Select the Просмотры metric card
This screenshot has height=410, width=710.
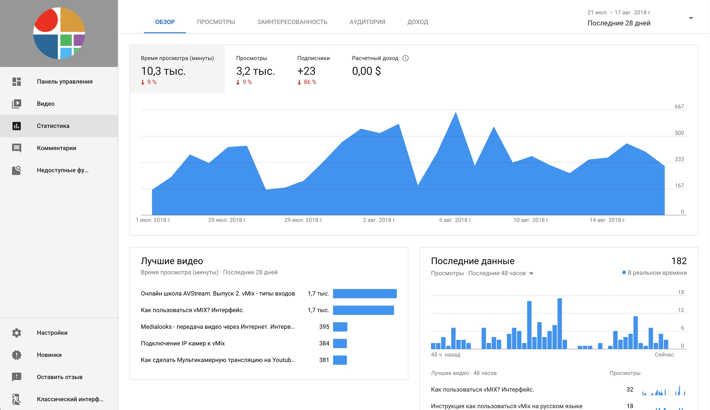[x=255, y=69]
